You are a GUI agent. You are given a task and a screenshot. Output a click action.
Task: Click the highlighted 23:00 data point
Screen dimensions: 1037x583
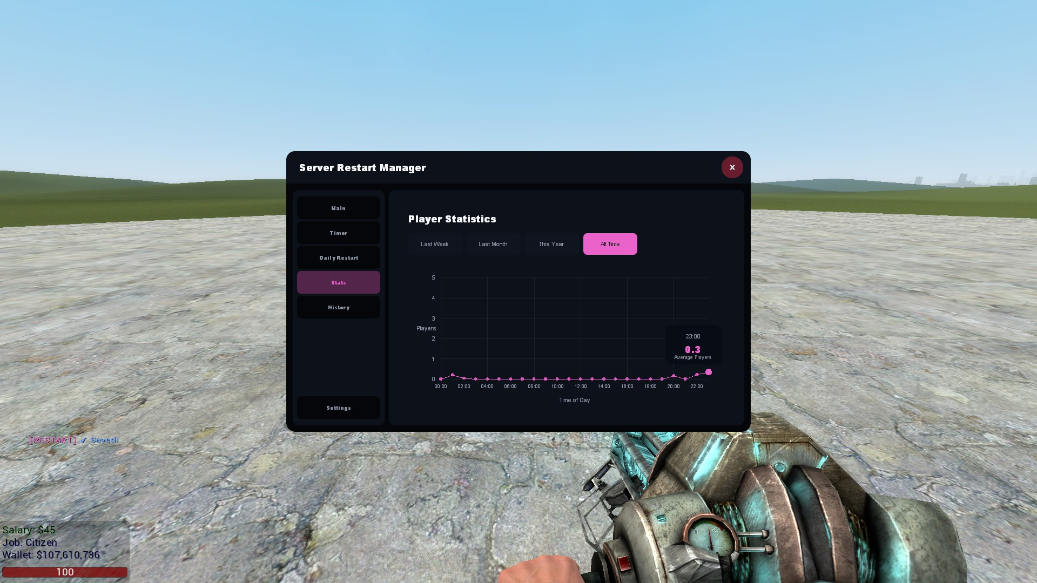coord(709,372)
